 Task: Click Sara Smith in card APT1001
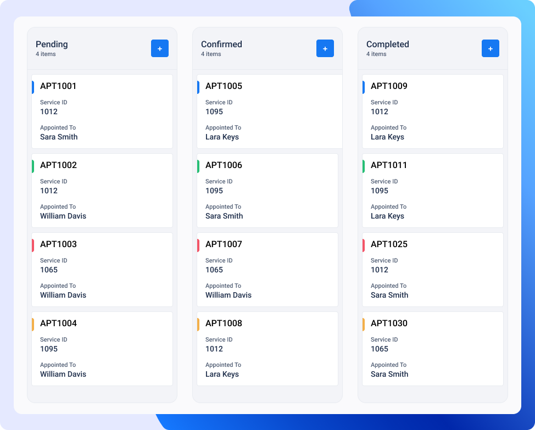click(59, 137)
